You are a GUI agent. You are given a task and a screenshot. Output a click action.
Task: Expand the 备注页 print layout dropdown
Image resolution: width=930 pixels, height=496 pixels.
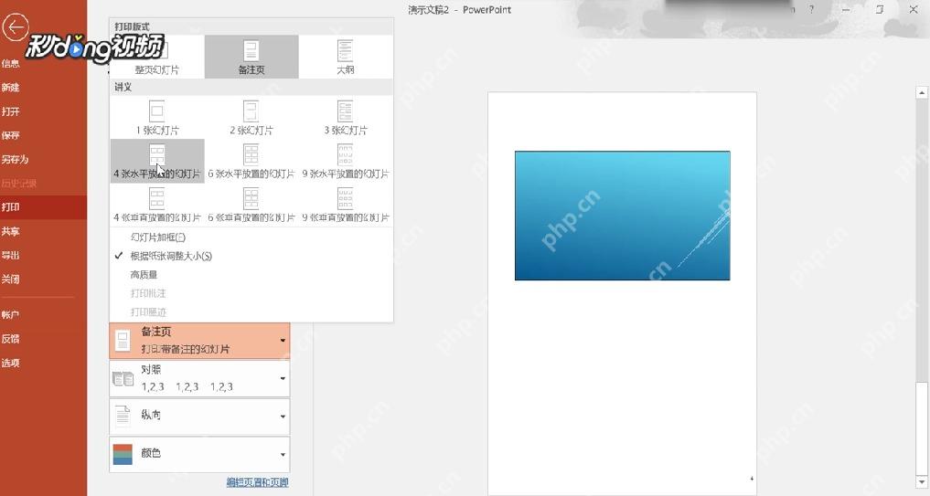pos(199,341)
